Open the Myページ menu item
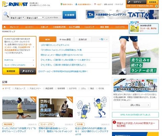162x136 pixels. [x=14, y=27]
